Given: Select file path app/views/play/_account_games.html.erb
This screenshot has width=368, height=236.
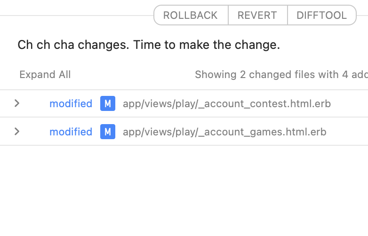Looking at the screenshot, I should click(224, 132).
